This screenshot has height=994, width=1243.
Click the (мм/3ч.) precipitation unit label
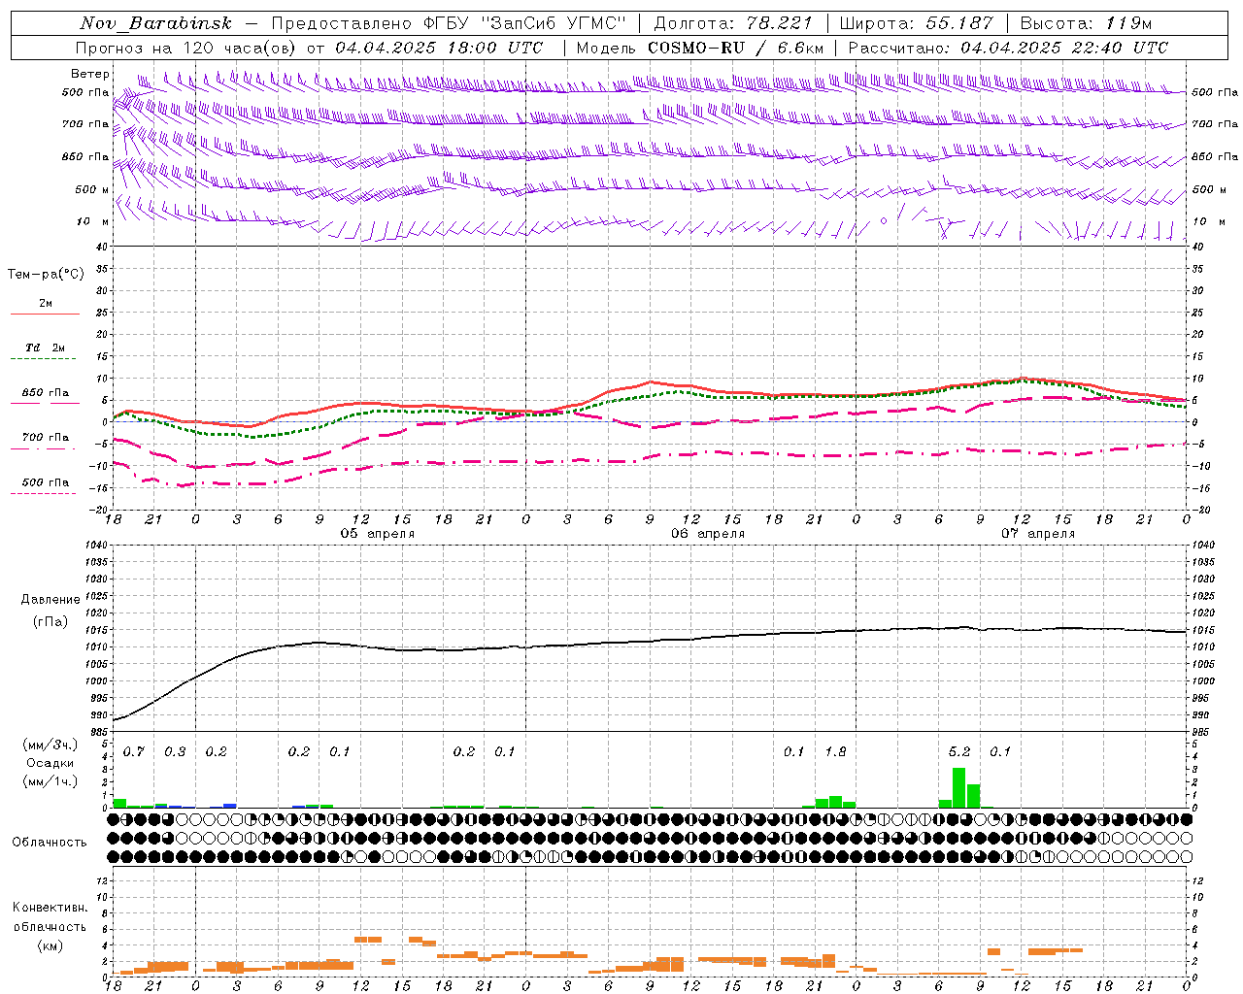click(50, 745)
